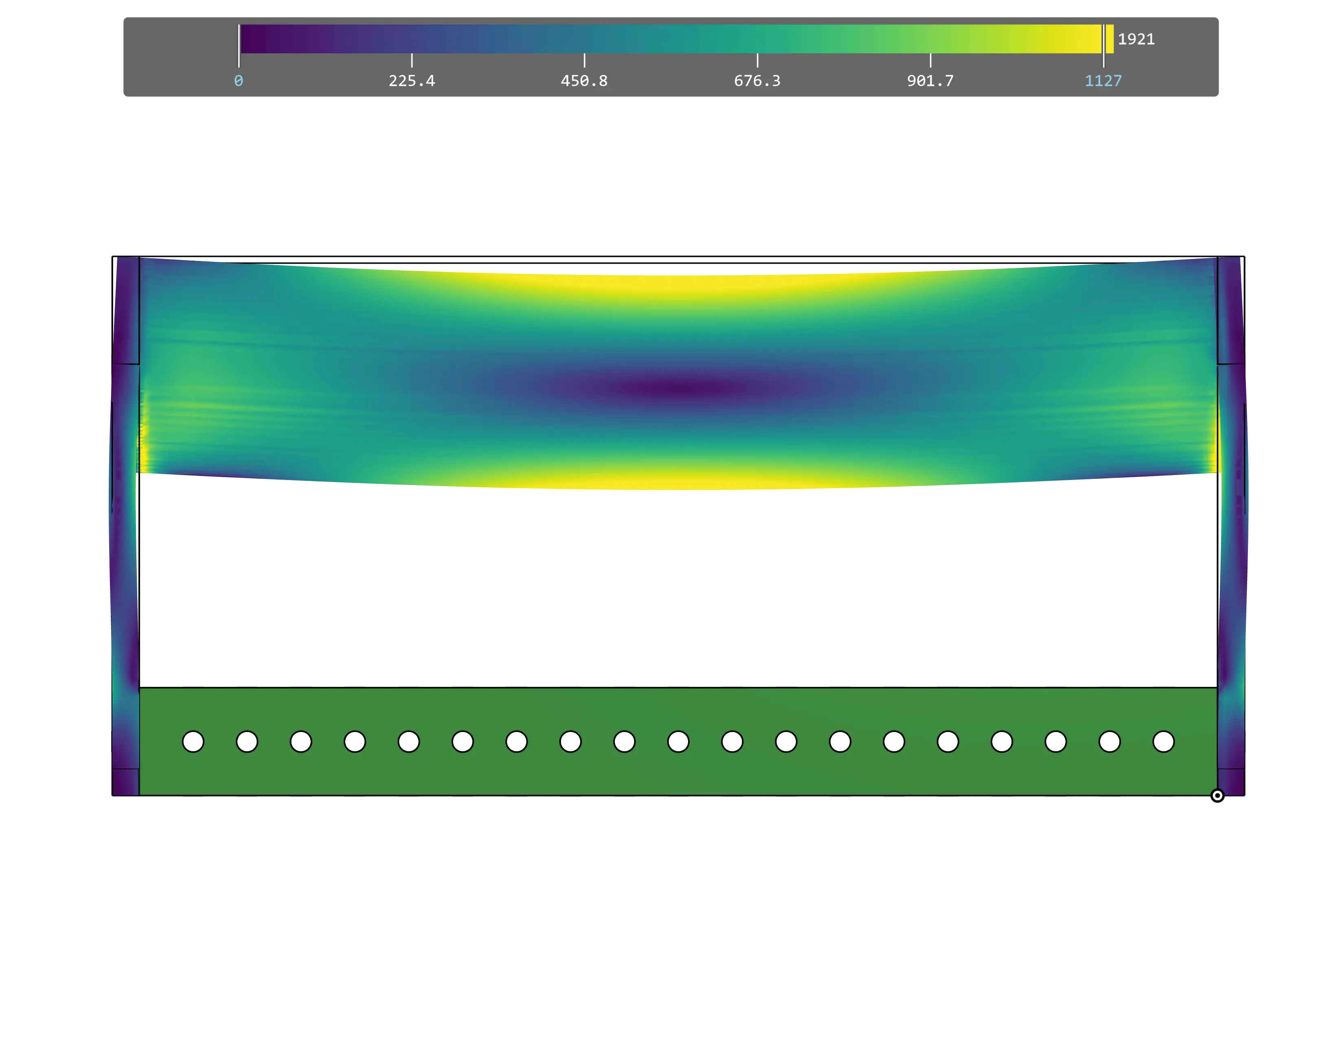
Task: Click the last hole in the green base
Action: tap(1163, 741)
